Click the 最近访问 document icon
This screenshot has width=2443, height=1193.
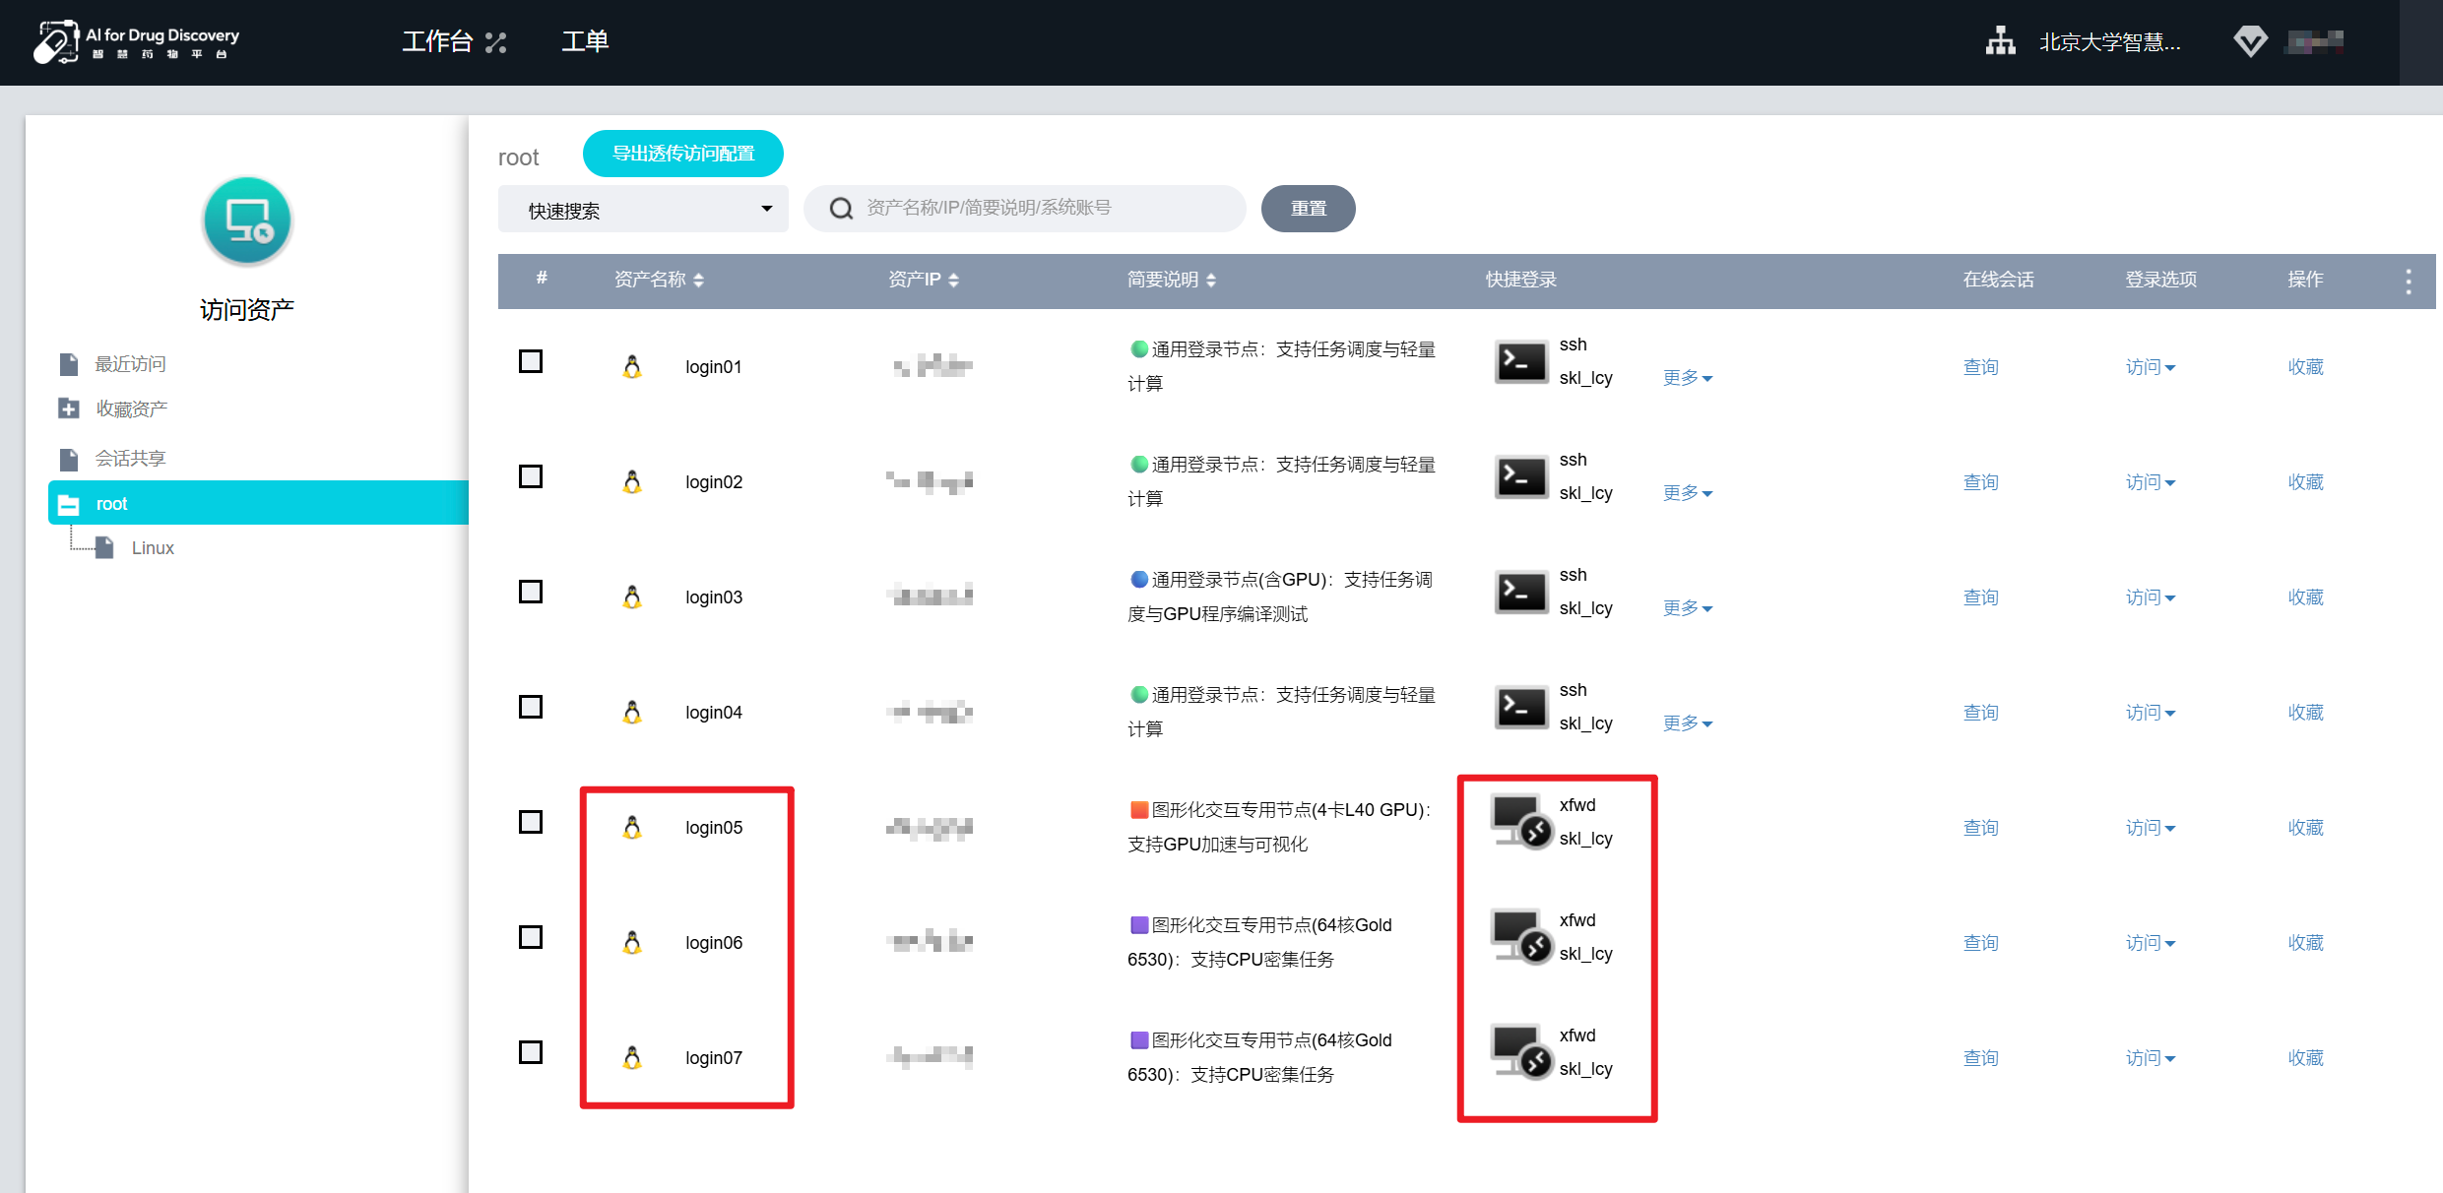point(68,364)
